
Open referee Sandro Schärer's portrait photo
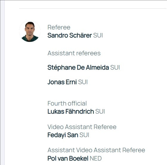(x=30, y=31)
